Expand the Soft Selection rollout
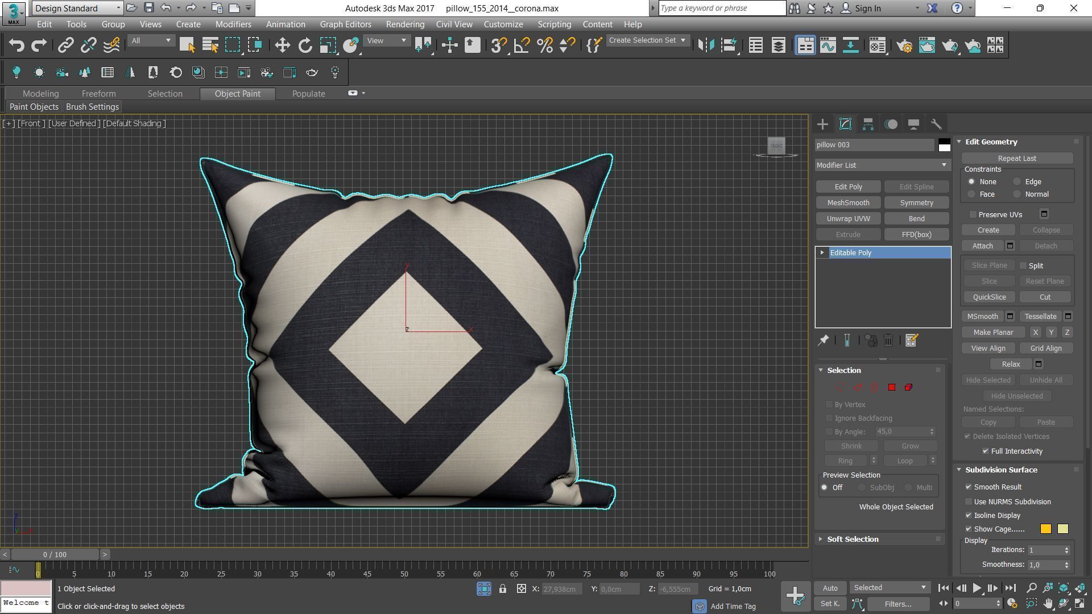 tap(820, 539)
